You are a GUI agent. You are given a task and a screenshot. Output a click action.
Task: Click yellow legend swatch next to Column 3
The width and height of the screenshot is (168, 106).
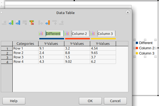(x=137, y=53)
